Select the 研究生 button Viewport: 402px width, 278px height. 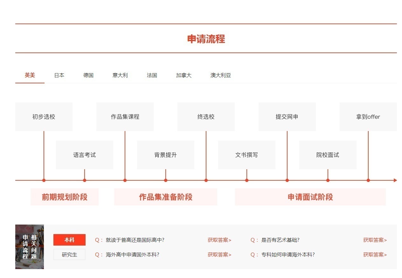click(69, 254)
